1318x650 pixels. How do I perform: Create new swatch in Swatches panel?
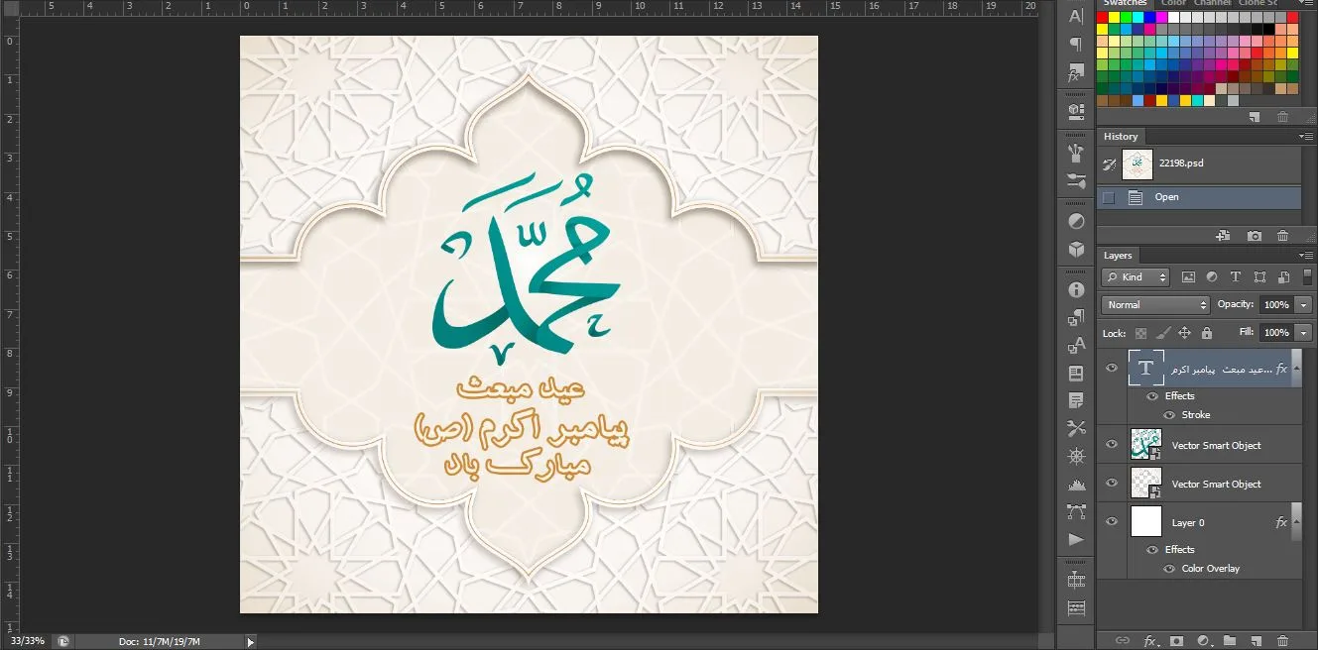click(1255, 117)
